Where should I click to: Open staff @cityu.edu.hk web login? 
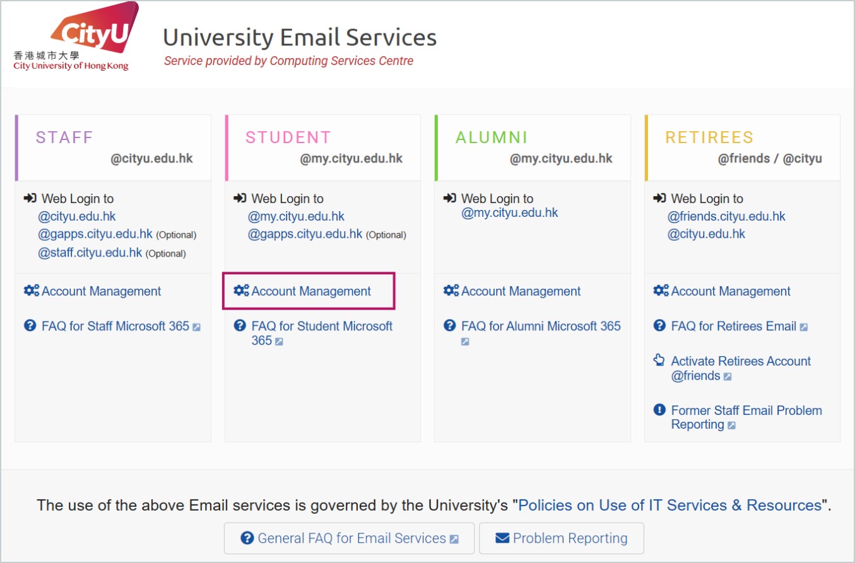click(77, 216)
